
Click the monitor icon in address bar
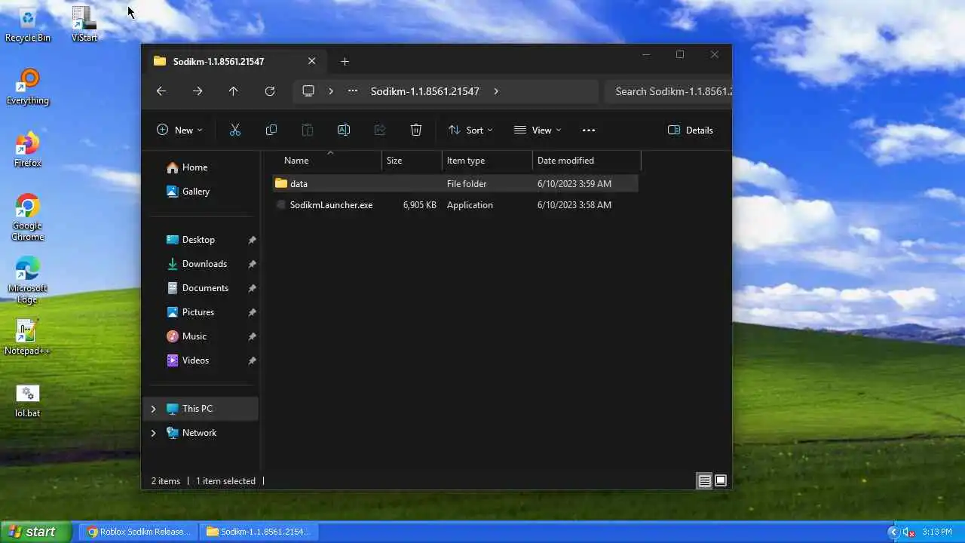click(308, 91)
